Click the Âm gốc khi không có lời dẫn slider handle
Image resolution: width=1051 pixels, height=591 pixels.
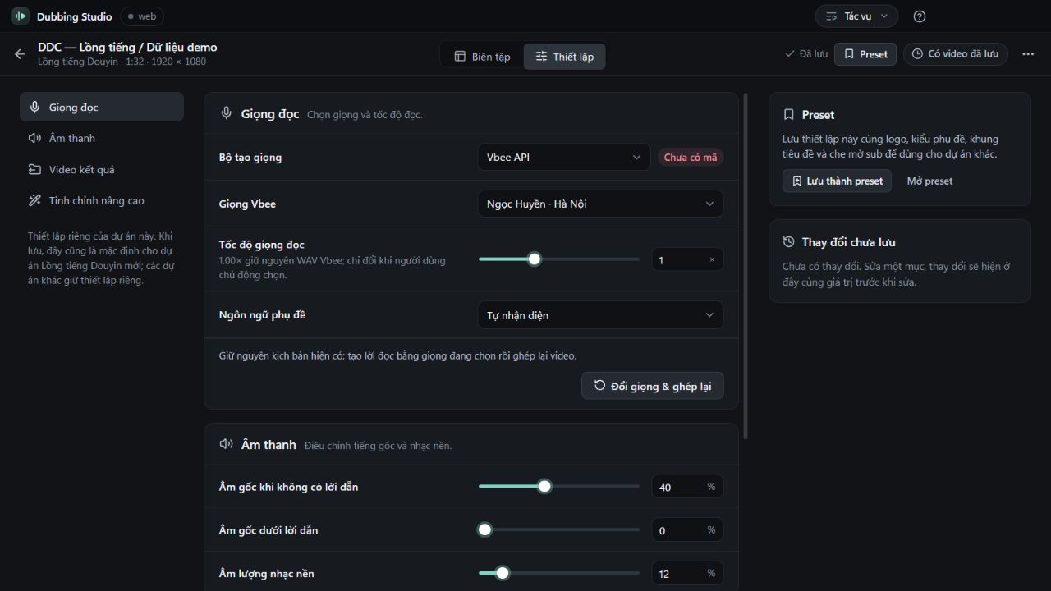(544, 487)
